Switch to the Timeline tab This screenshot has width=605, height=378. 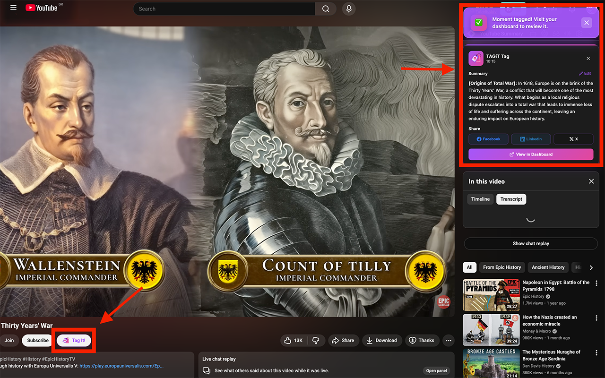coord(480,199)
